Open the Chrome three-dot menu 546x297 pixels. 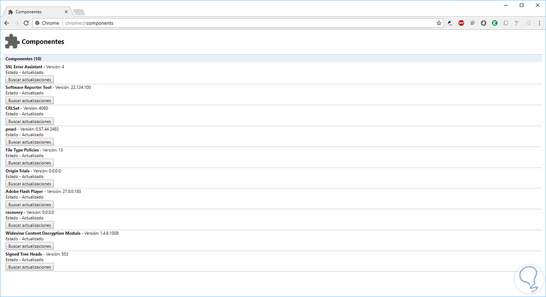538,23
